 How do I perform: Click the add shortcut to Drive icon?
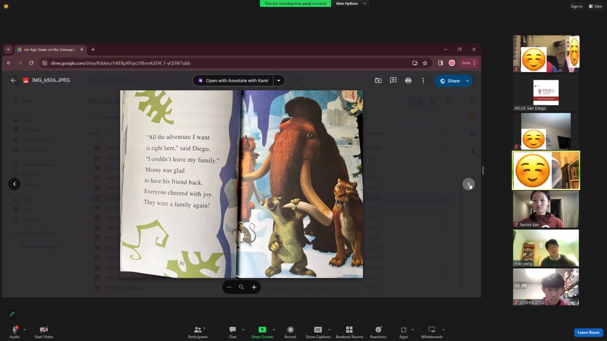click(x=378, y=81)
